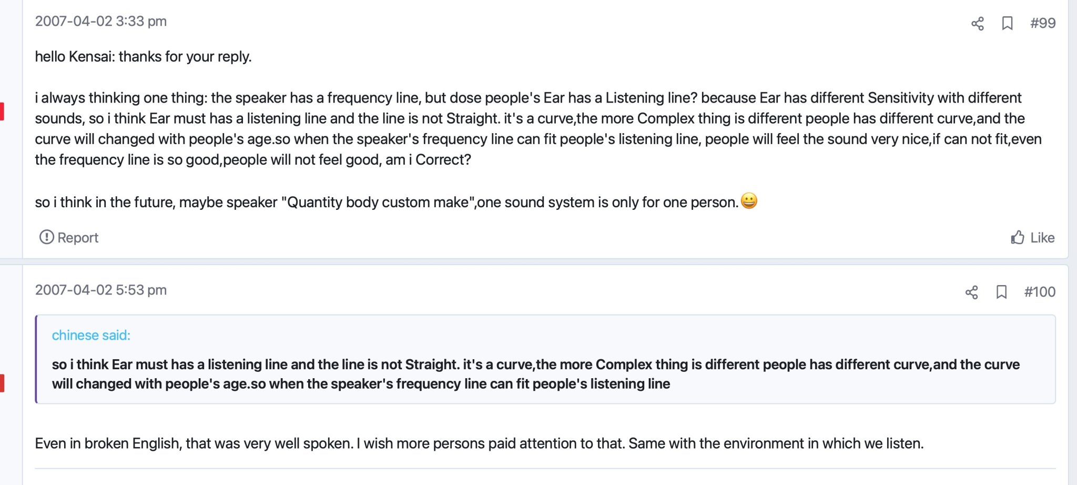1077x485 pixels.
Task: Share post #100 via share icon
Action: click(971, 292)
